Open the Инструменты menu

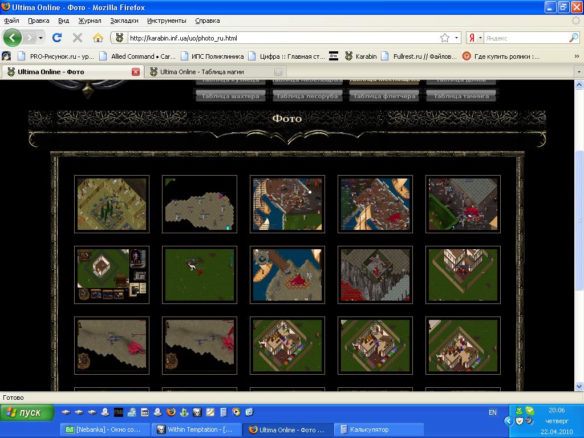167,21
